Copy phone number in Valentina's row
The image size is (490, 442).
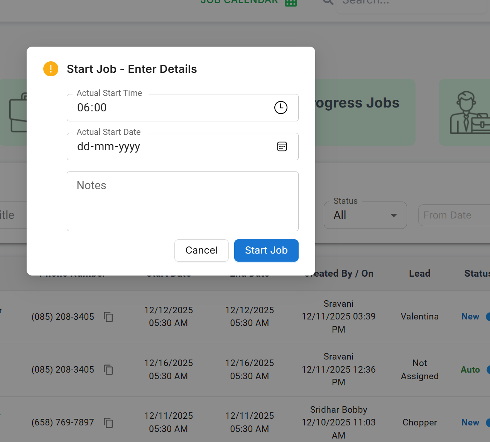[x=108, y=317]
